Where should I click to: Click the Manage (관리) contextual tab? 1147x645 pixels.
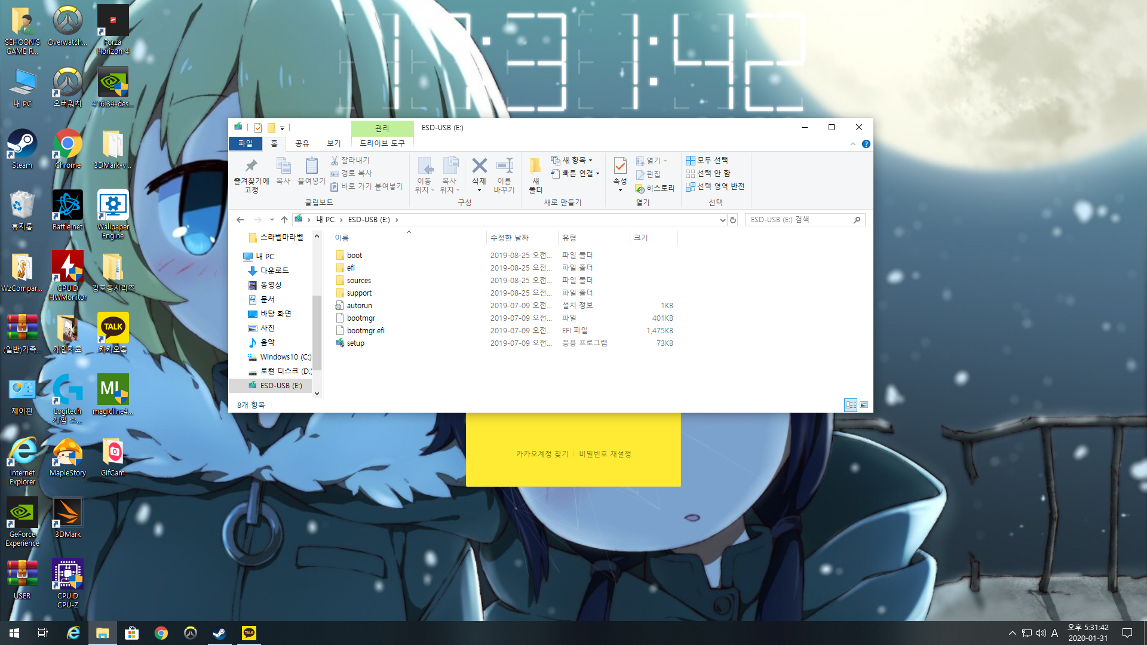(382, 128)
